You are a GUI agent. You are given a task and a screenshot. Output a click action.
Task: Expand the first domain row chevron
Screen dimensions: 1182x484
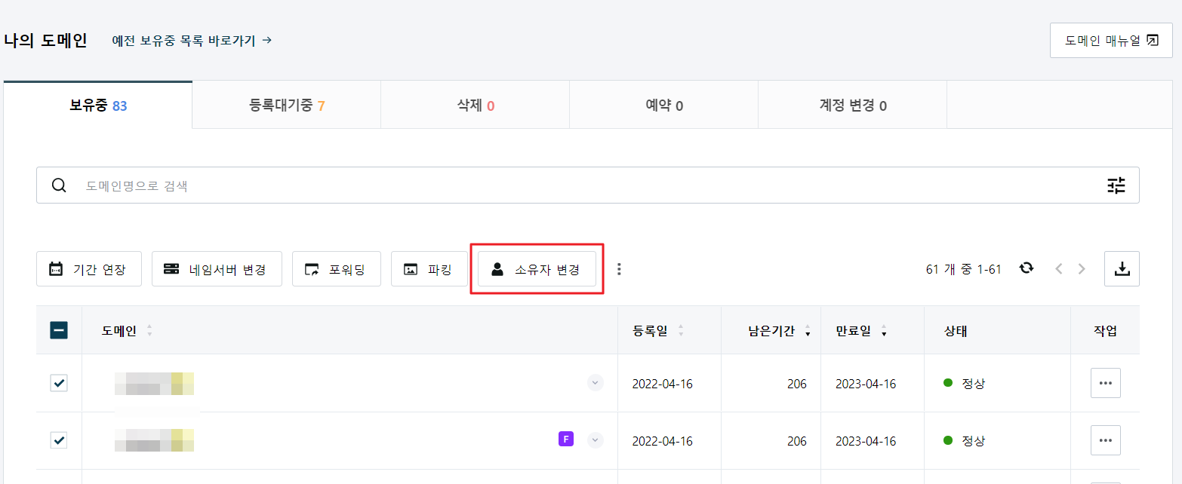click(596, 383)
